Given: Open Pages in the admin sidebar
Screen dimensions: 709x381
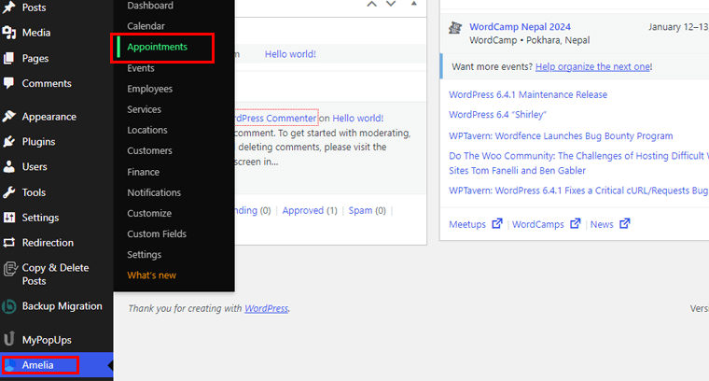Looking at the screenshot, I should (x=35, y=59).
